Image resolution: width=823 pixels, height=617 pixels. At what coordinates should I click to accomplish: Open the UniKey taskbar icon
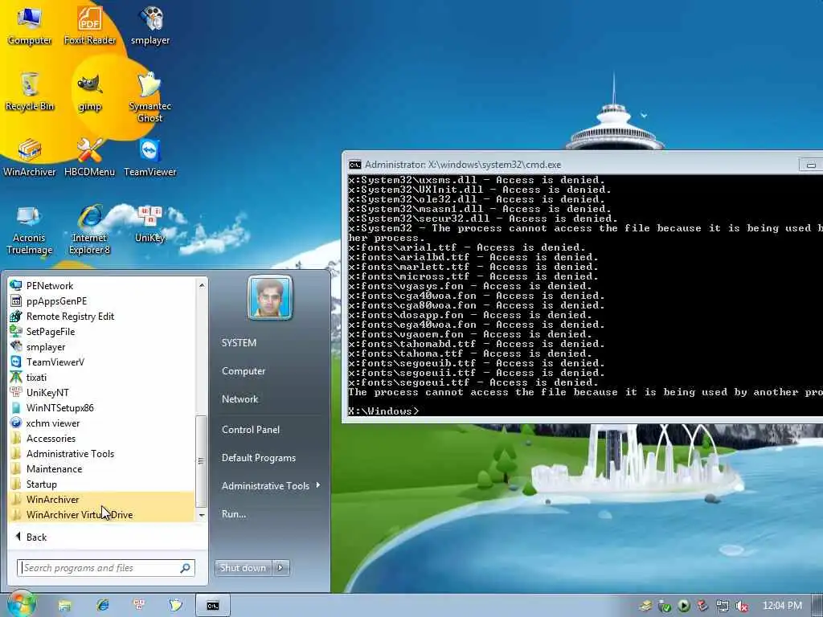pyautogui.click(x=139, y=606)
